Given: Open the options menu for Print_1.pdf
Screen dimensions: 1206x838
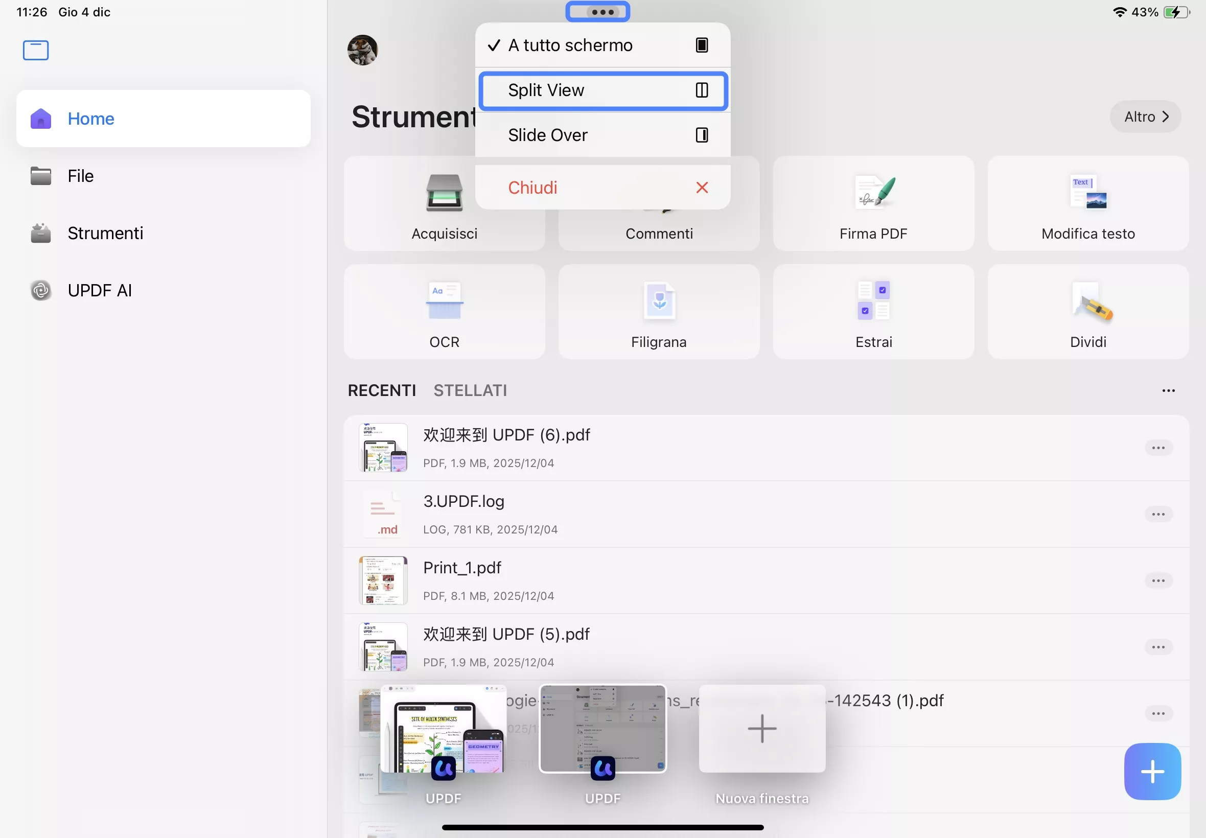Looking at the screenshot, I should pos(1158,580).
